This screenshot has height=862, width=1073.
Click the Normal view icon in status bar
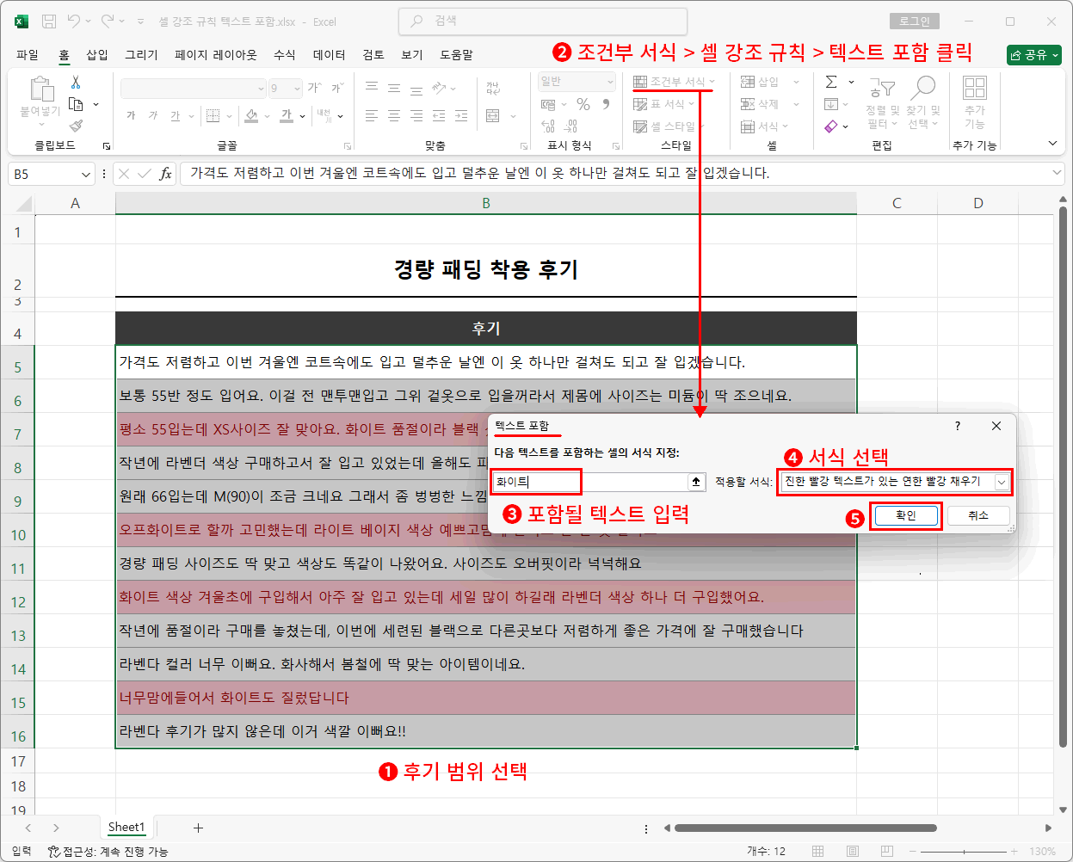(x=817, y=851)
